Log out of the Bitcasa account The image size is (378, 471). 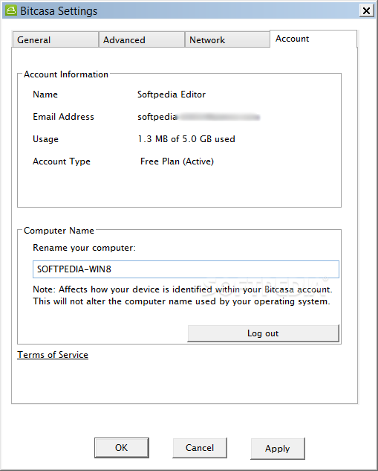[263, 333]
